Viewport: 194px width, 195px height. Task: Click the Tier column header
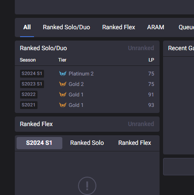pyautogui.click(x=62, y=60)
